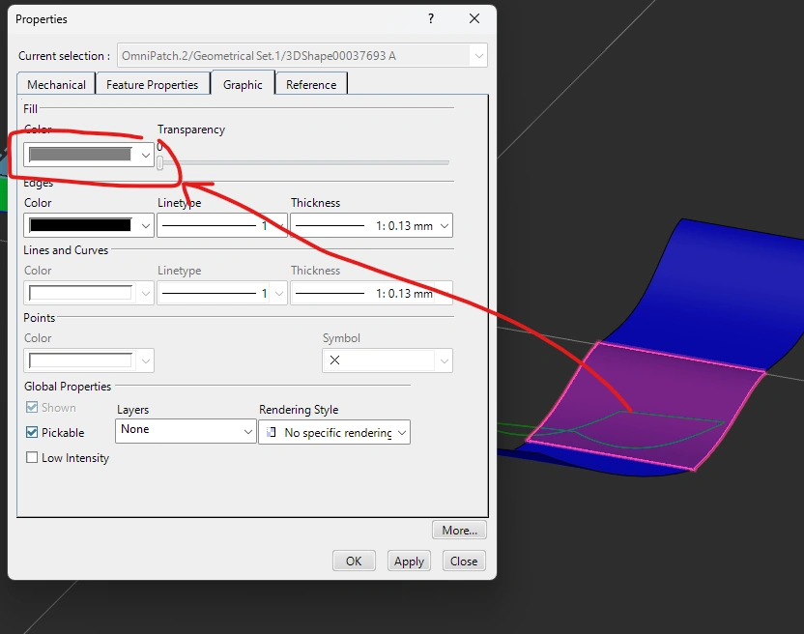Open the Rendering Style dropdown
The image size is (804, 634).
tap(334, 432)
